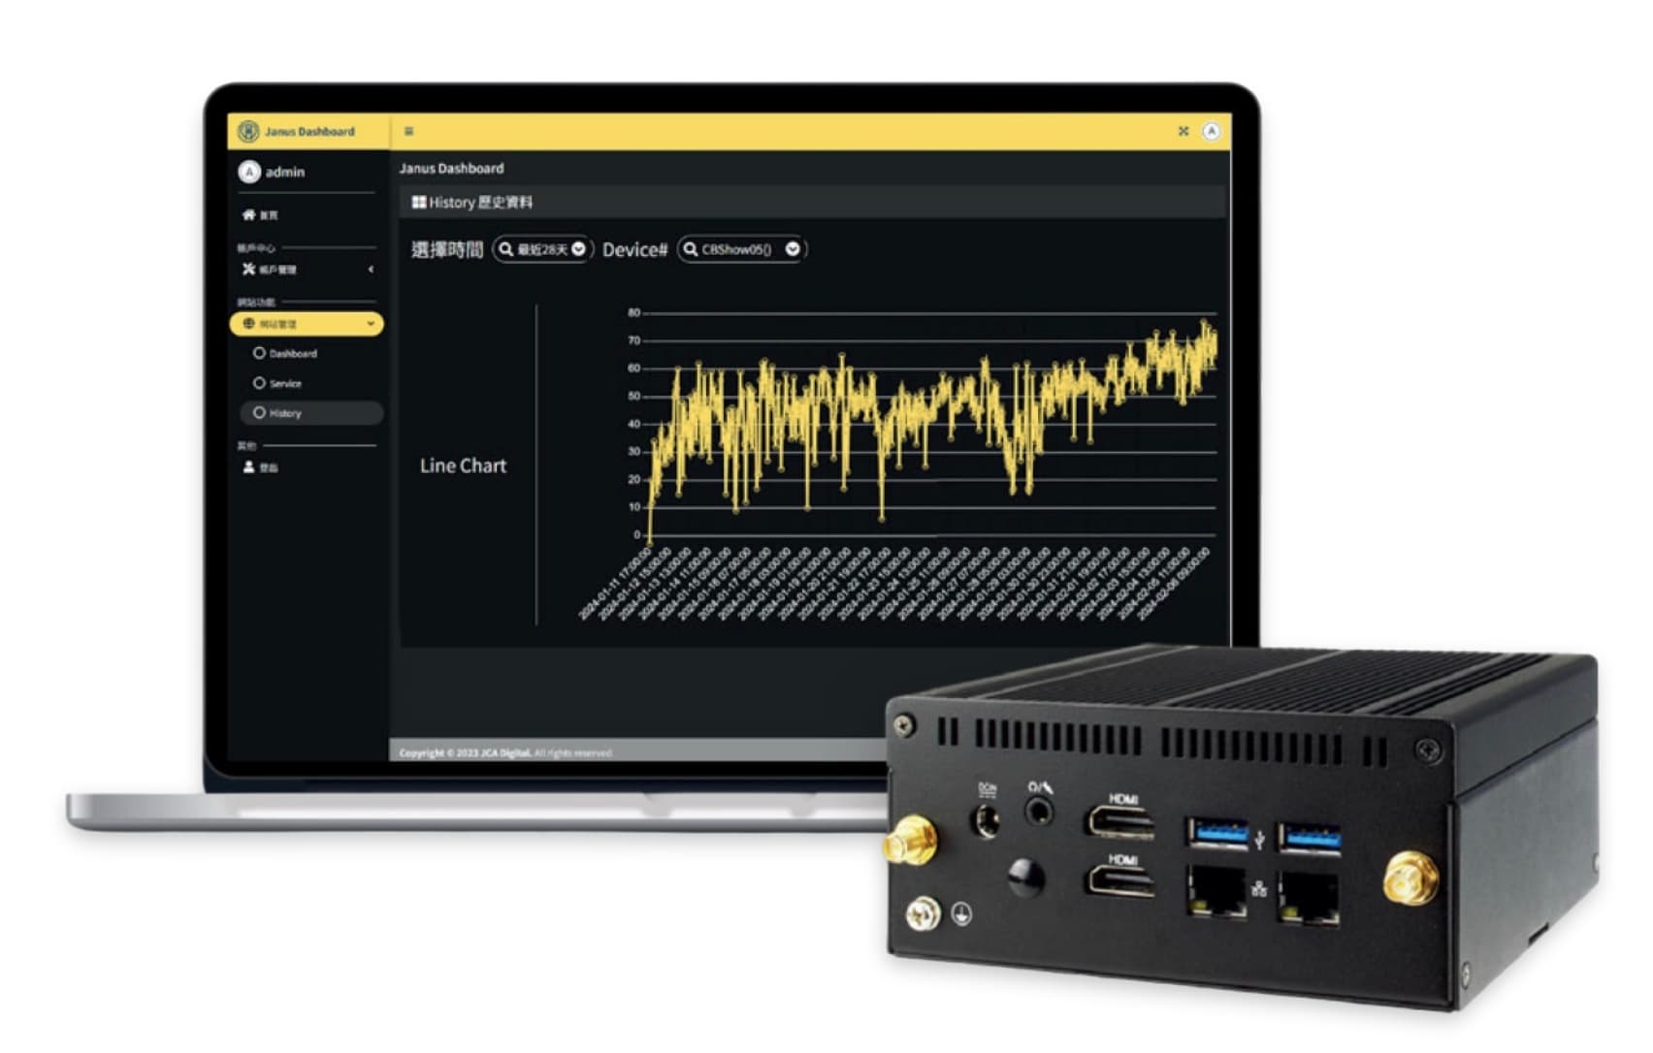The image size is (1653, 1053).
Task: Expand the account management left arrow
Action: pos(371,270)
